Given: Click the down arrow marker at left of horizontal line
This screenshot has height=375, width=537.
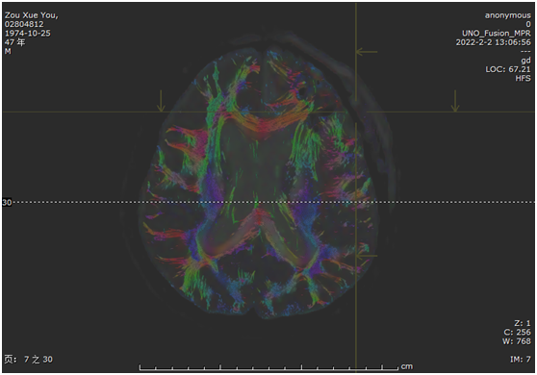Looking at the screenshot, I should (161, 101).
